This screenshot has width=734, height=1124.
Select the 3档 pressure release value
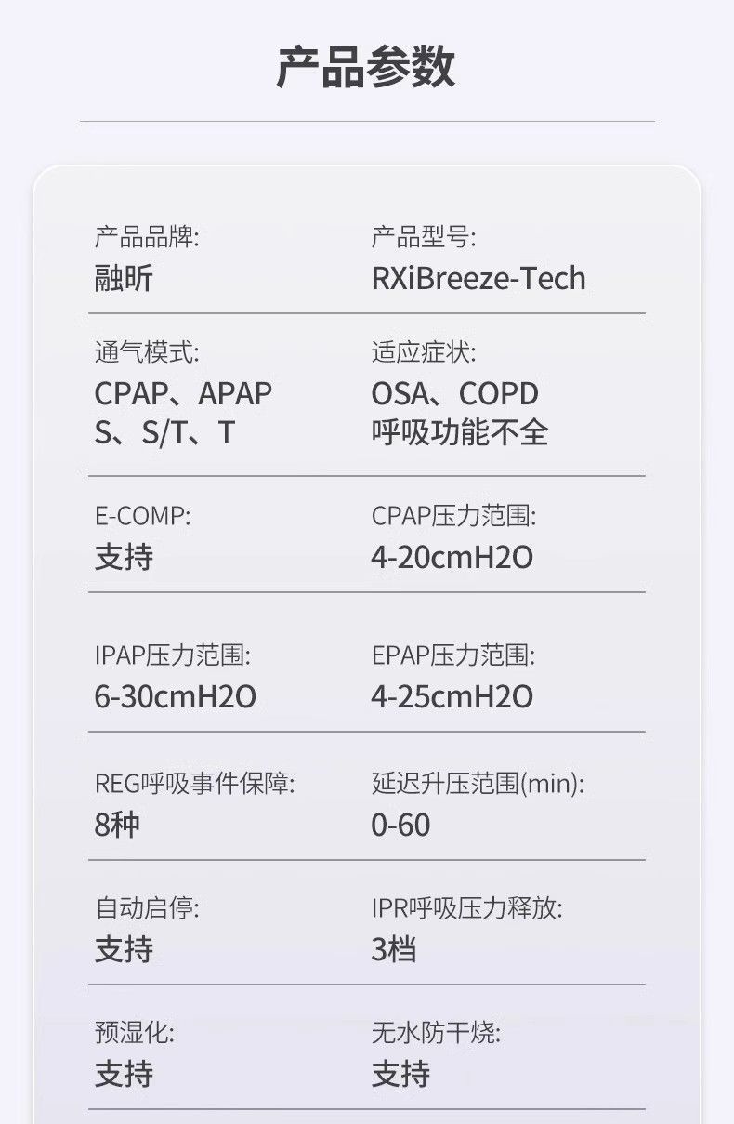(394, 949)
